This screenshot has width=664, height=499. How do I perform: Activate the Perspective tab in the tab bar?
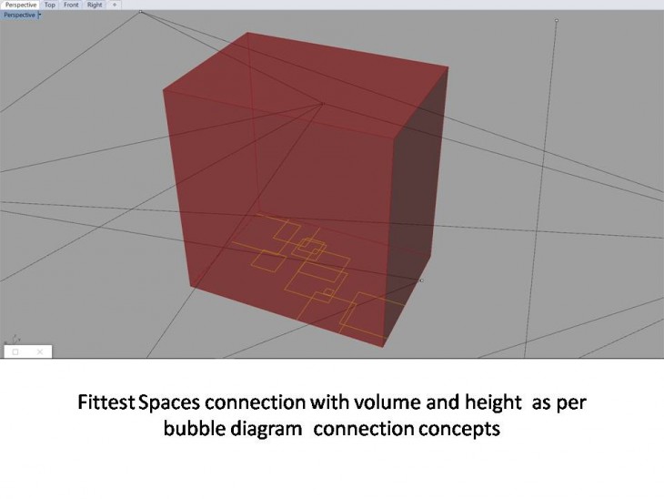click(x=20, y=5)
